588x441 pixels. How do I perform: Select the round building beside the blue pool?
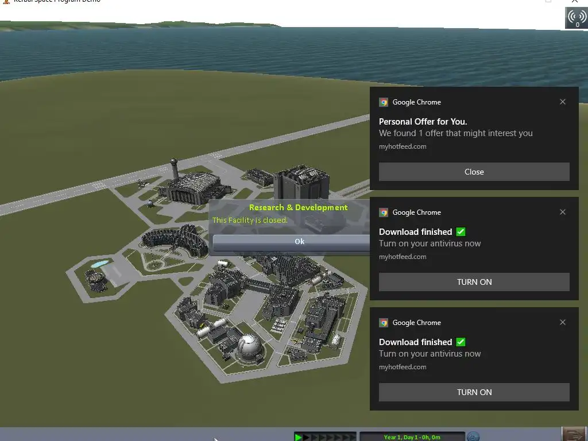click(x=96, y=280)
